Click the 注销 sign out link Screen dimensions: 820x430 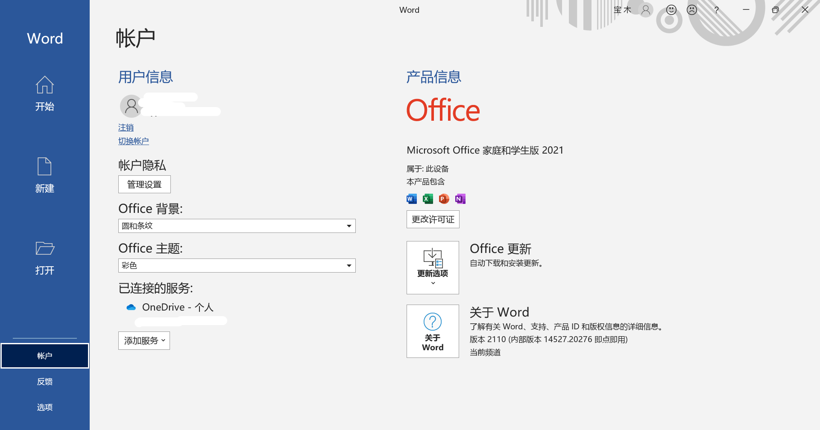[x=126, y=128]
